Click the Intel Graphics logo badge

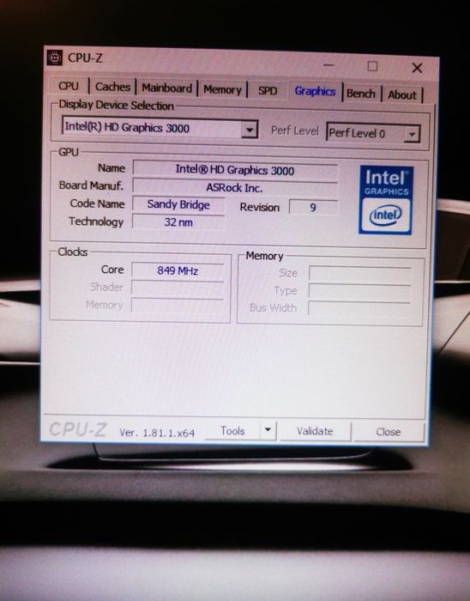(x=386, y=200)
